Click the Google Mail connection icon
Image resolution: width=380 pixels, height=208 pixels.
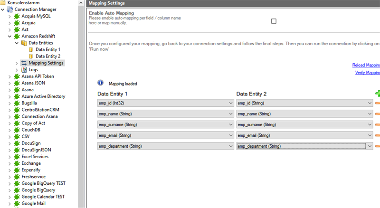[17, 203]
